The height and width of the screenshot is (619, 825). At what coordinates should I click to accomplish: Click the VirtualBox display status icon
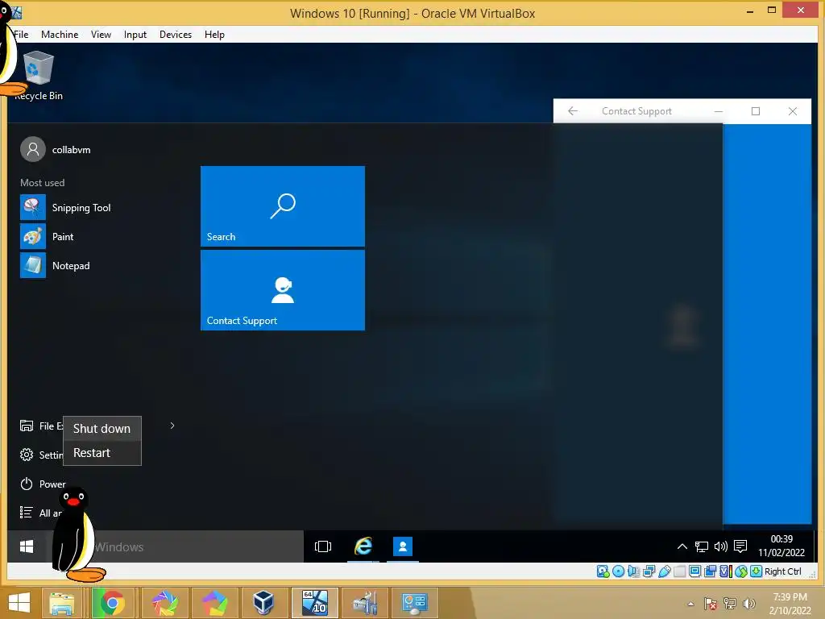click(x=694, y=571)
